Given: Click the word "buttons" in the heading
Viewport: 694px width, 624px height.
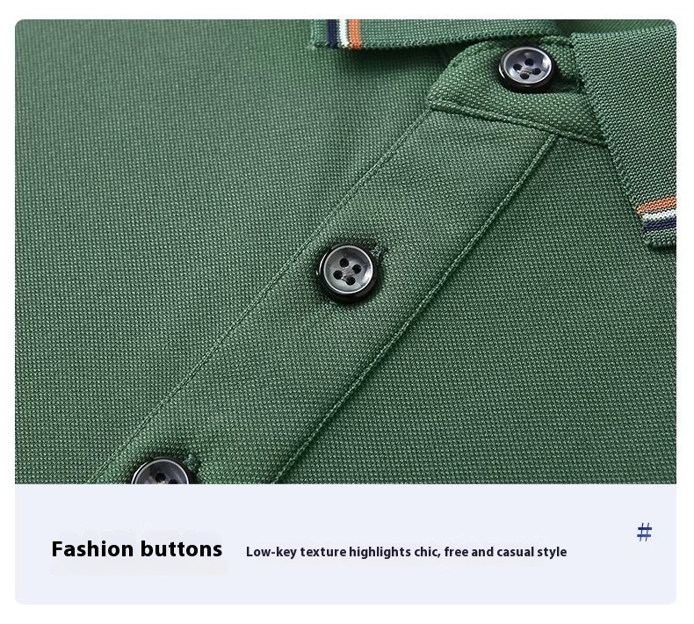Looking at the screenshot, I should (182, 549).
